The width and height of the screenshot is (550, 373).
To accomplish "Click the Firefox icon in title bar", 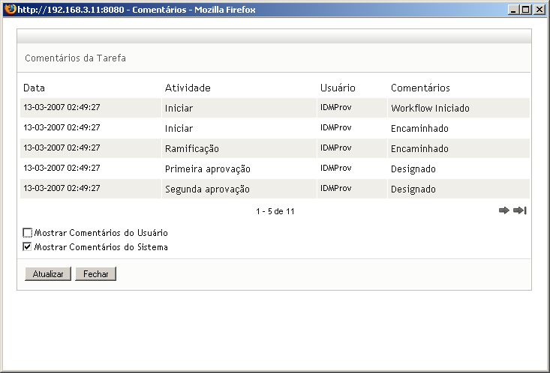I will tap(9, 9).
